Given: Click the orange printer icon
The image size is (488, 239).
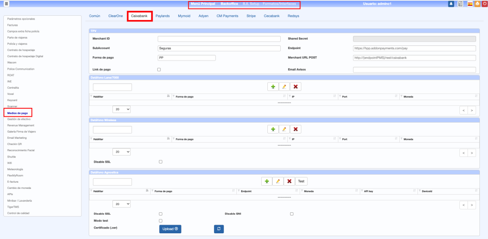Looking at the screenshot, I should click(477, 4).
